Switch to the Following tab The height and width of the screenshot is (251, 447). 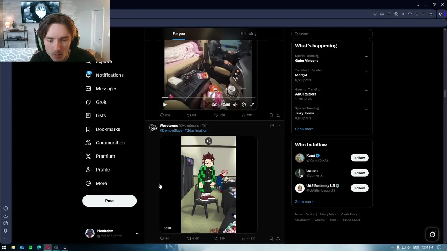tap(248, 34)
